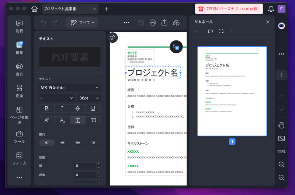Screen dimensions: 295x195
Task: Share the document via export icon
Action: [164, 23]
